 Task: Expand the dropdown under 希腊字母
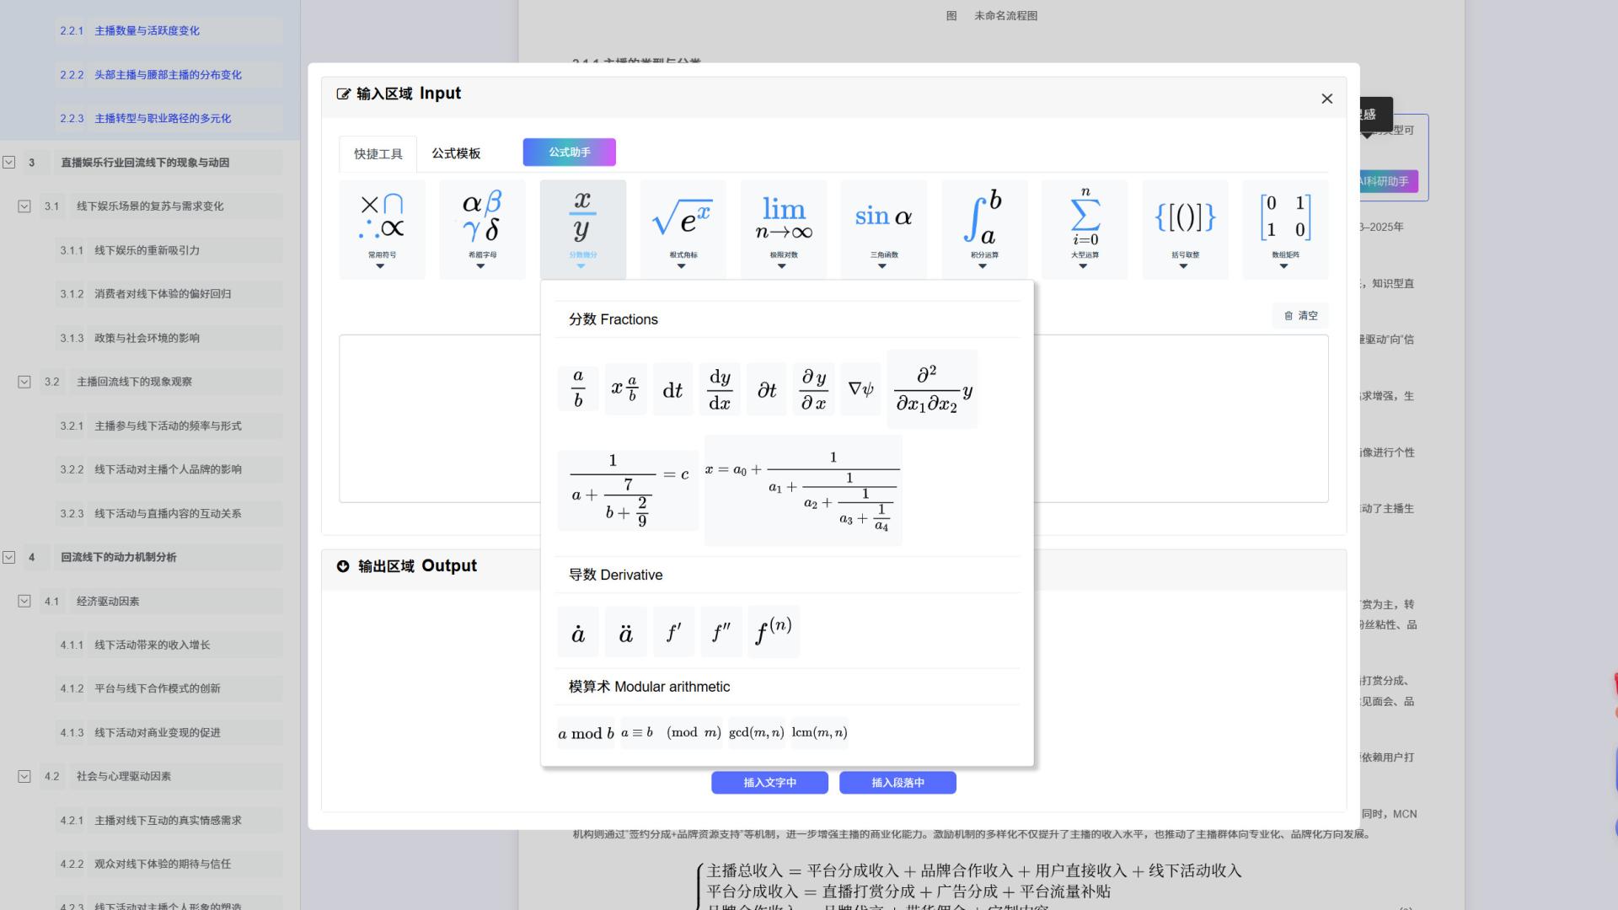[x=481, y=266]
